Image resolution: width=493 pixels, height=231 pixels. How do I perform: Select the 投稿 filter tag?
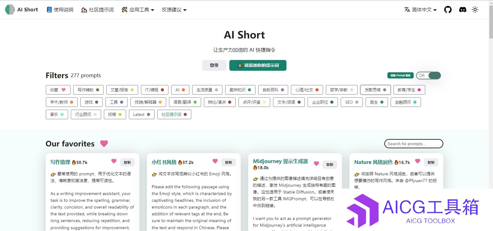coord(115,114)
